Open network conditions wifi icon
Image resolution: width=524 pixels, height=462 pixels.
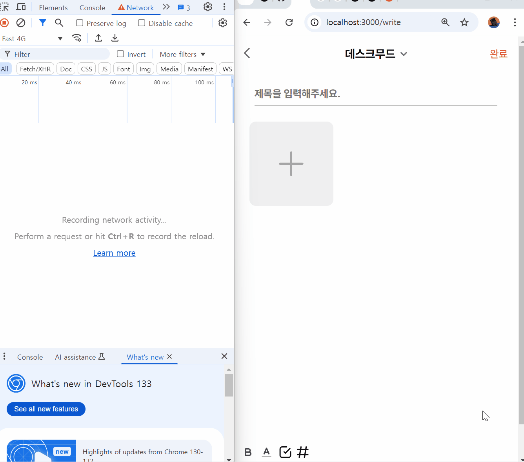pos(77,38)
